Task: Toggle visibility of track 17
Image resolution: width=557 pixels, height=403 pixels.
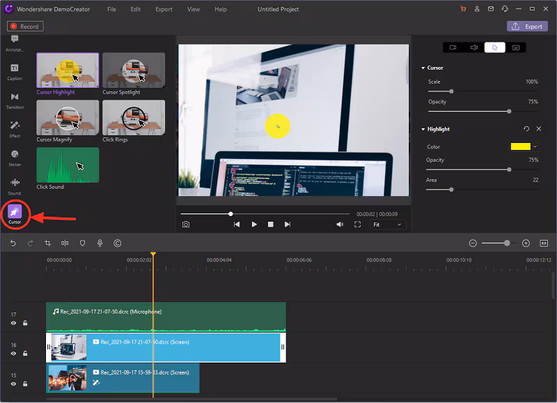Action: (13, 324)
